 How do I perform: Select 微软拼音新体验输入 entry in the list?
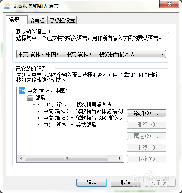(84, 111)
